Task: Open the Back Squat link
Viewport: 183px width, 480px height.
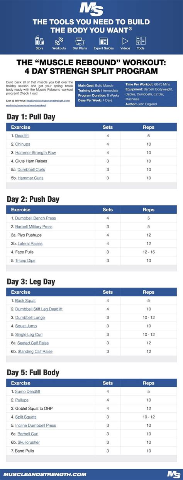Action: [25, 300]
